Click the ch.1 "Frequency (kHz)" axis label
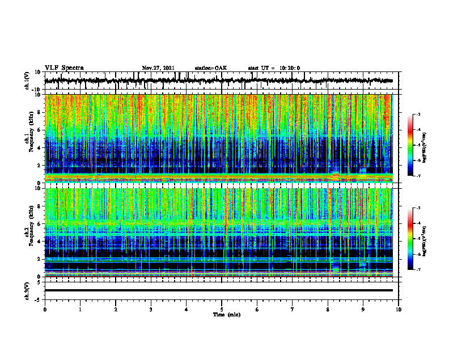 click(32, 132)
